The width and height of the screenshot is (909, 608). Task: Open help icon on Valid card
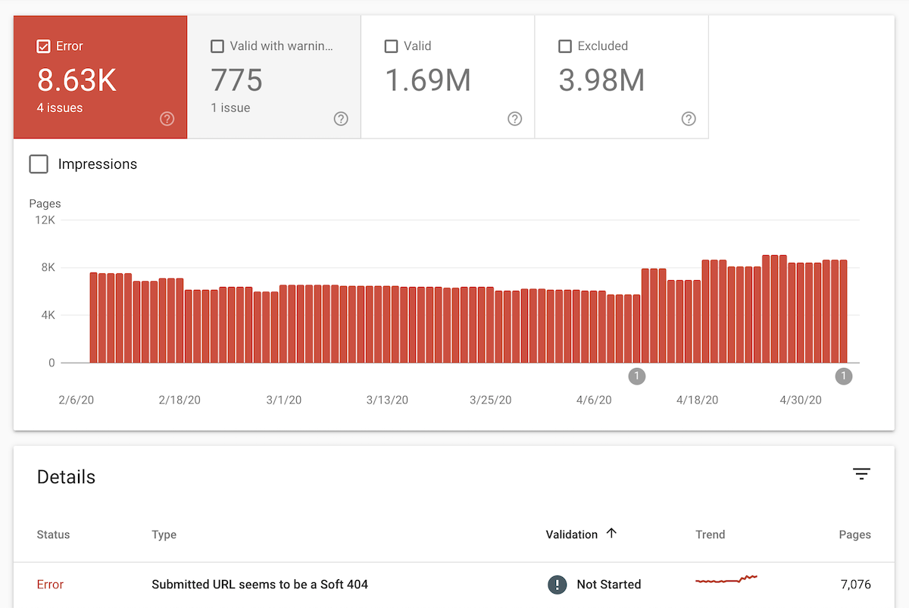[x=515, y=119]
